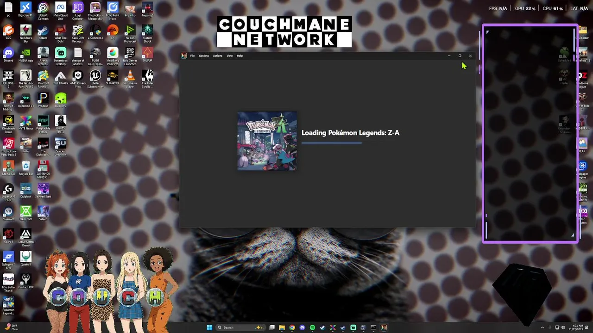Select 'Loading Pokémon Legends: Z-A' text
The width and height of the screenshot is (593, 333).
[350, 133]
